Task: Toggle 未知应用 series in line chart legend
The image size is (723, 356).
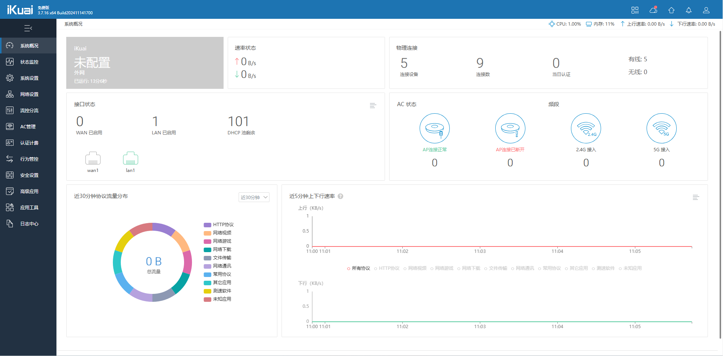Action: pos(630,268)
